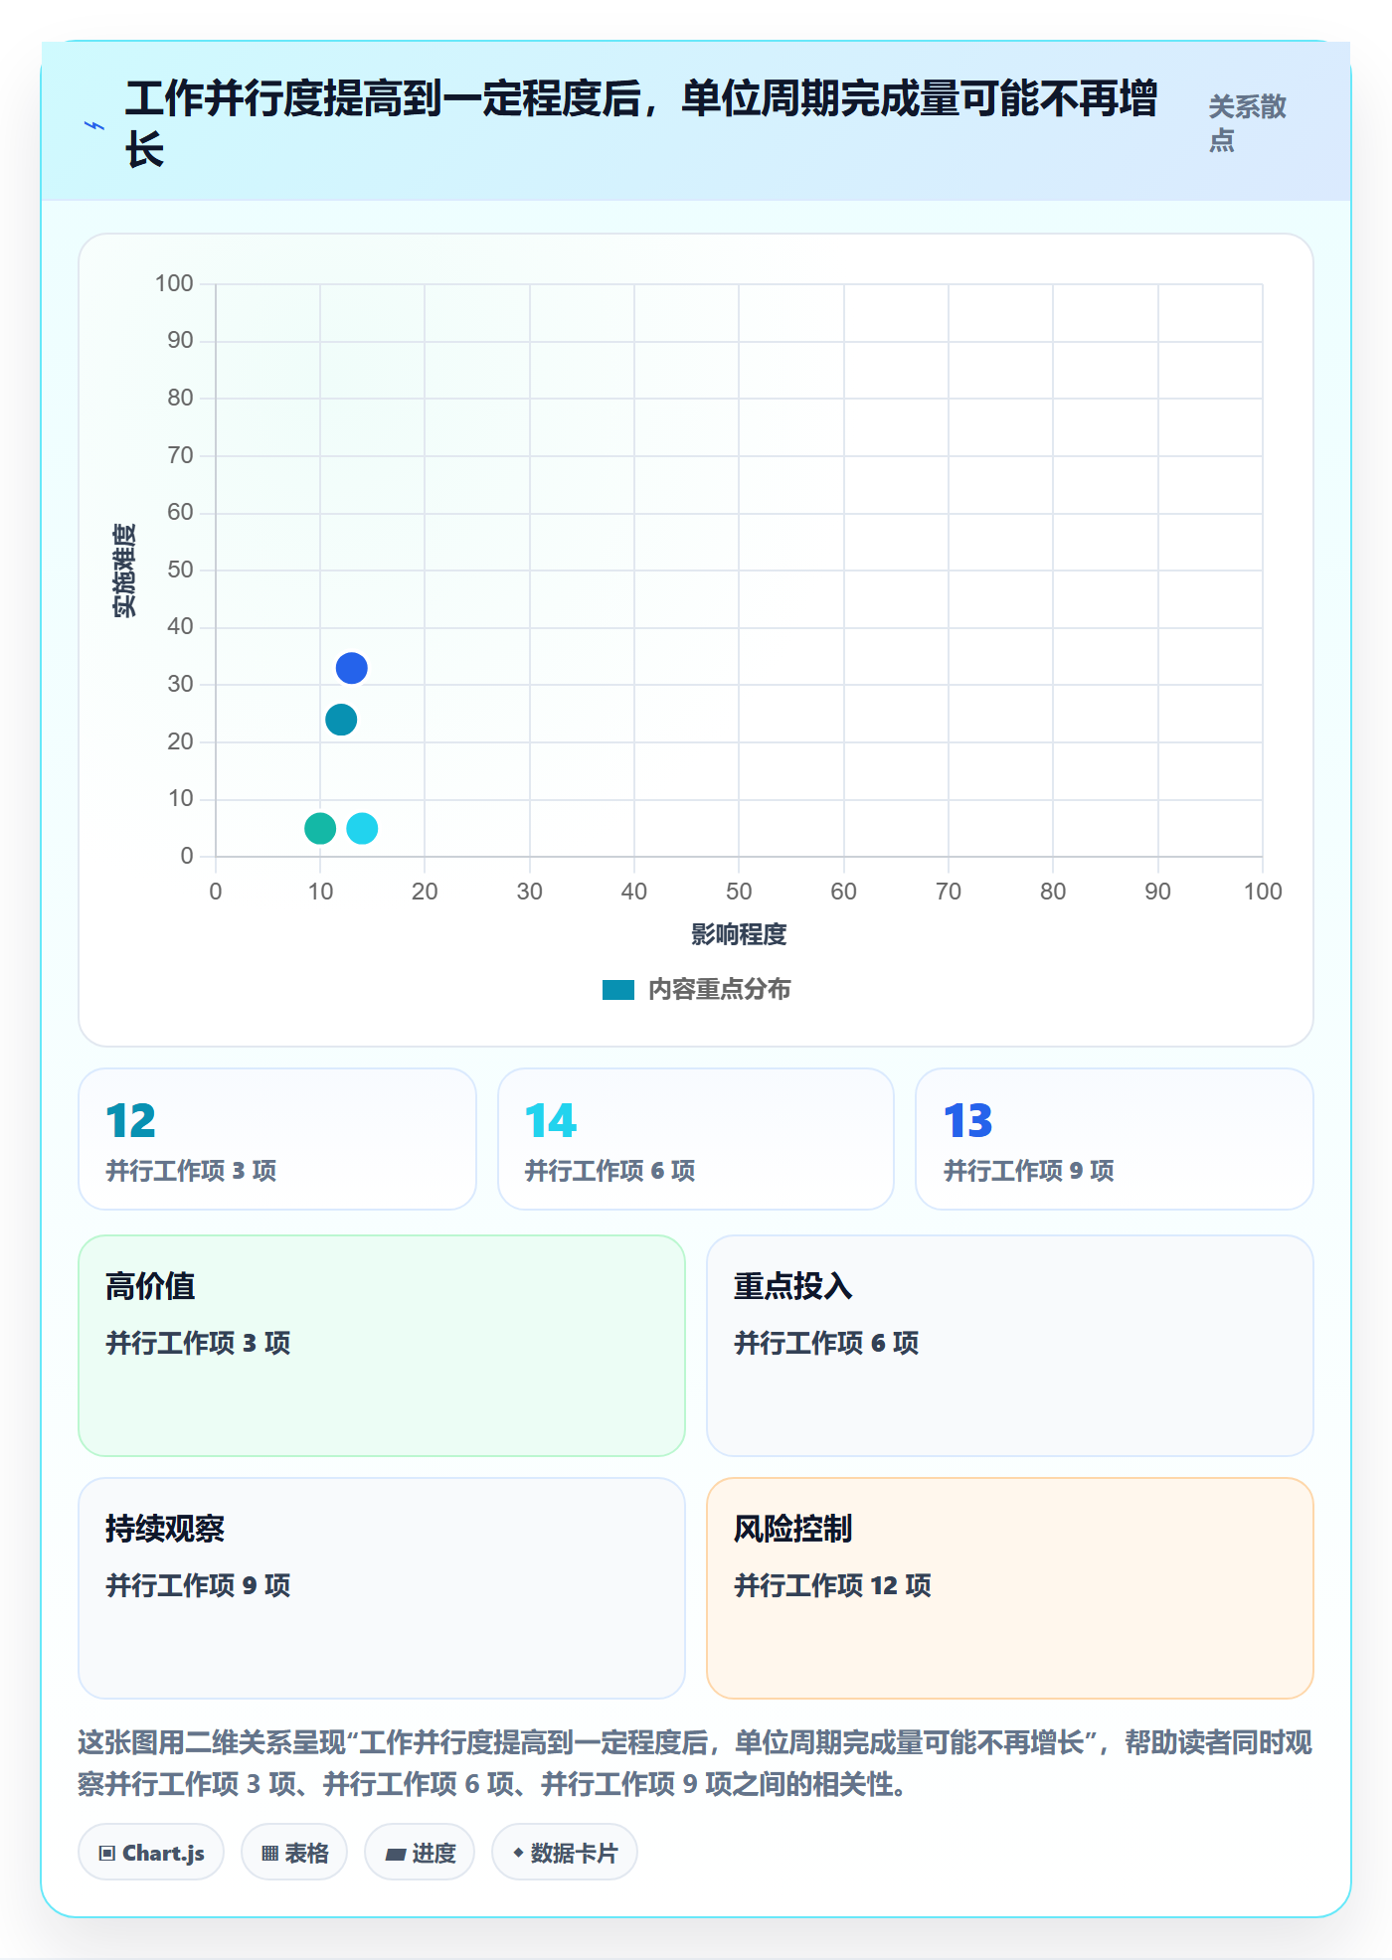1392x1960 pixels.
Task: Click the green scatter point at 10
Action: point(320,828)
